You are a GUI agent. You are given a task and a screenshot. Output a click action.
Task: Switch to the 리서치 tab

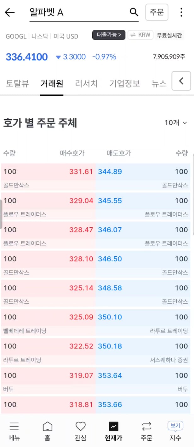(x=86, y=84)
